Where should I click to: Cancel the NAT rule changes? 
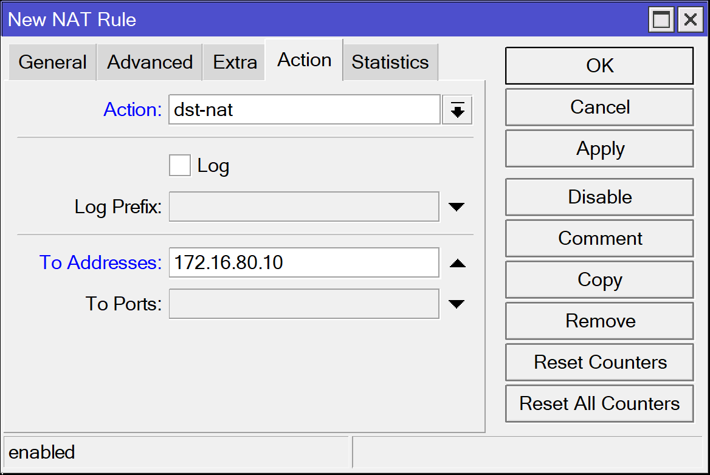(599, 108)
